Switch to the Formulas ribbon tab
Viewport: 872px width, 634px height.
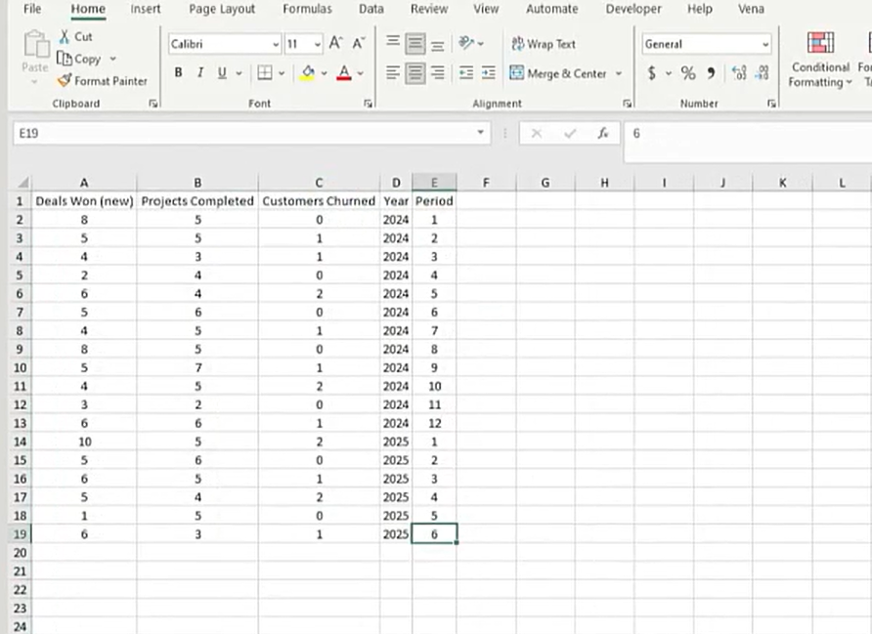tap(307, 8)
